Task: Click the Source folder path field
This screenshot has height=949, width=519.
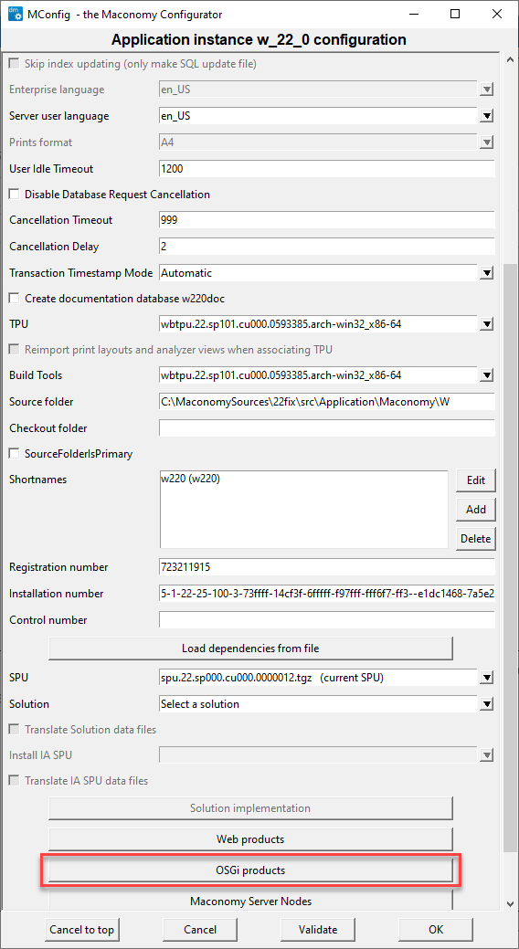Action: pyautogui.click(x=327, y=401)
